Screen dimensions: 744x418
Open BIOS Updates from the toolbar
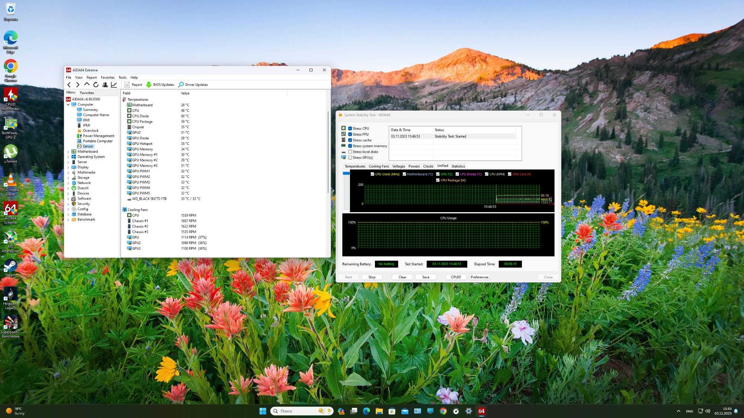(x=160, y=85)
